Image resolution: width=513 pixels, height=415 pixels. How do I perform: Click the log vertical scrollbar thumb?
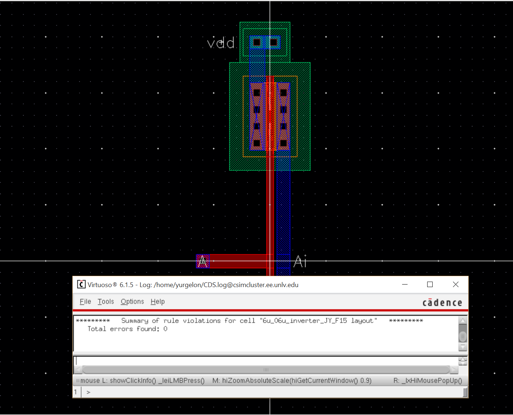tap(462, 337)
